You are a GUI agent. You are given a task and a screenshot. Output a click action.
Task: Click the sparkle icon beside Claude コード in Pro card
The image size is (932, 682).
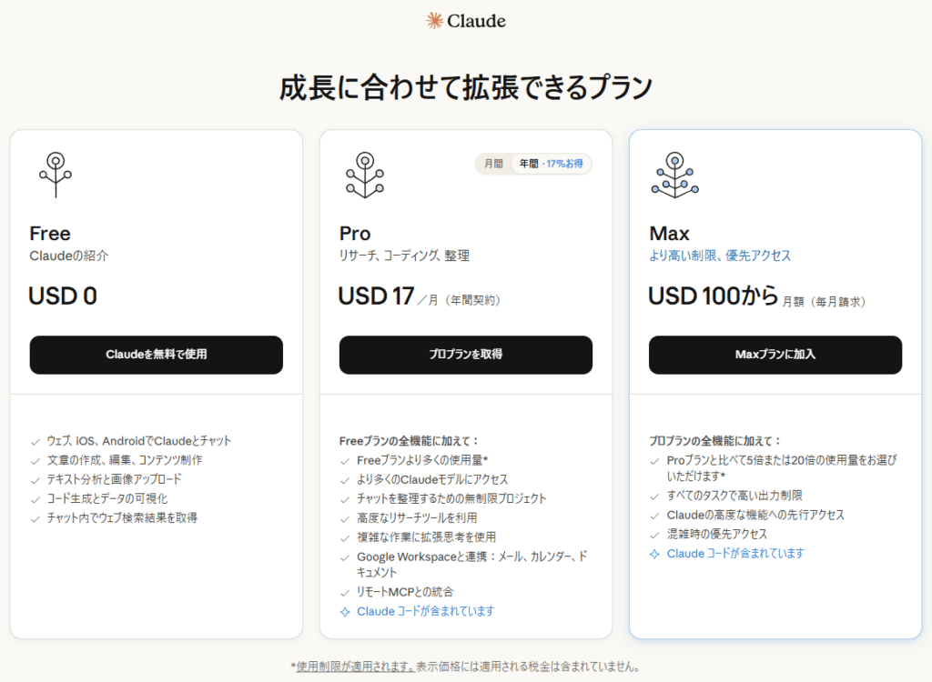(345, 612)
